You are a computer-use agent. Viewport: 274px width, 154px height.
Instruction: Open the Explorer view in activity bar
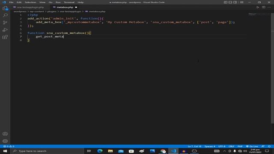click(x=5, y=8)
